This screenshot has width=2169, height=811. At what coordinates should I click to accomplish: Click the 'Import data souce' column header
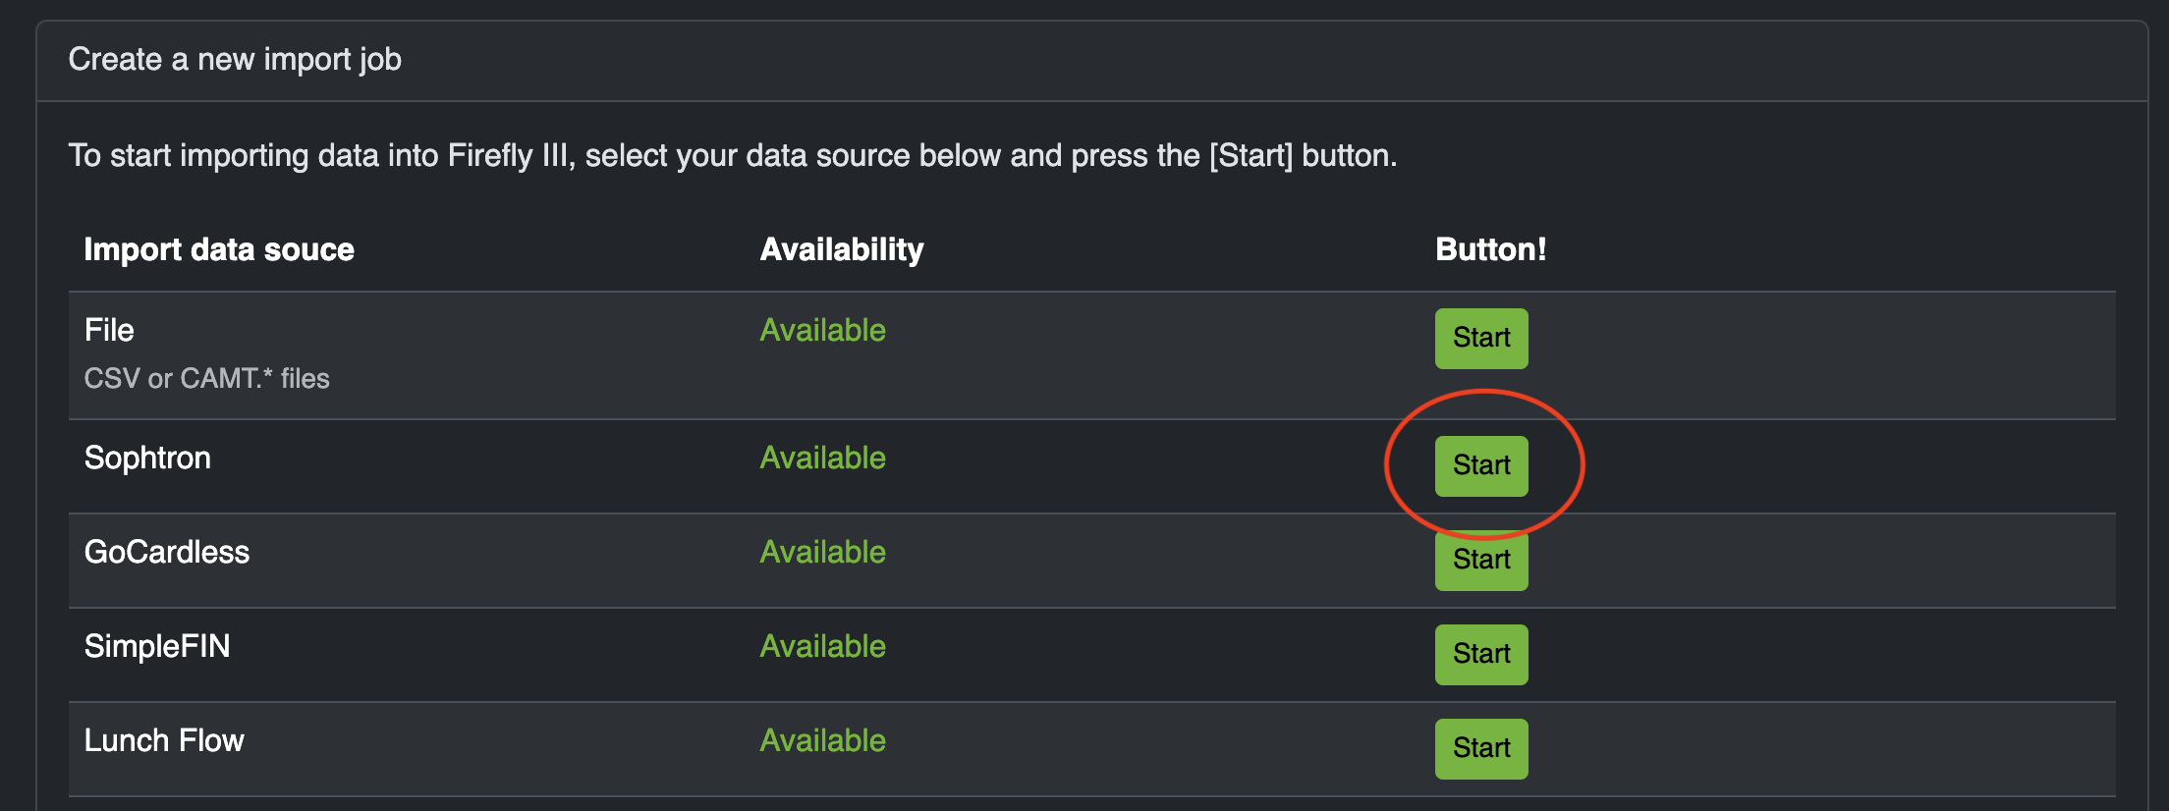click(x=220, y=248)
